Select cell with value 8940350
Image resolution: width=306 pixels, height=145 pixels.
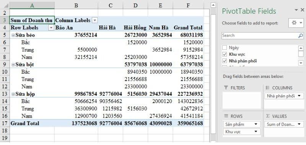tap(135, 72)
